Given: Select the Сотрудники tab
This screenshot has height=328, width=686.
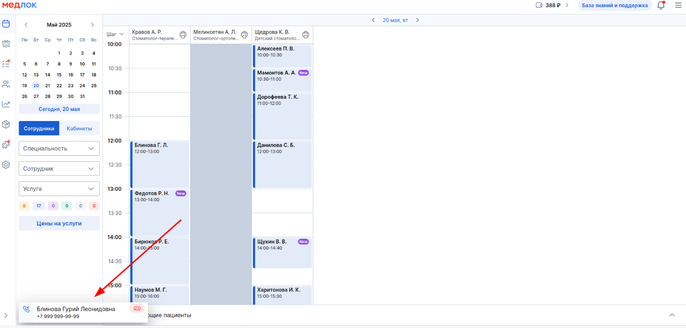Looking at the screenshot, I should tap(39, 128).
